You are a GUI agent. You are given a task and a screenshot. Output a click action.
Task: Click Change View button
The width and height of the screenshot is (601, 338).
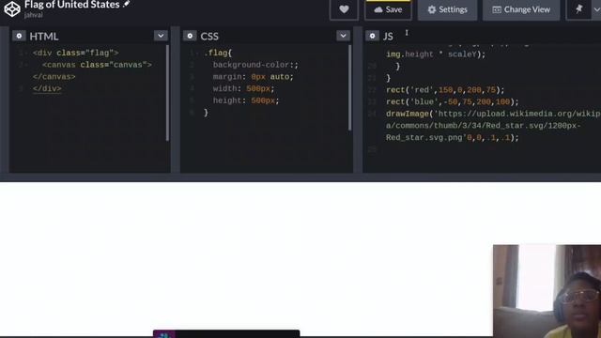pos(521,9)
